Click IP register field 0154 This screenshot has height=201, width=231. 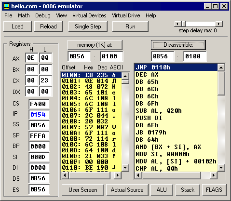[x=39, y=115]
